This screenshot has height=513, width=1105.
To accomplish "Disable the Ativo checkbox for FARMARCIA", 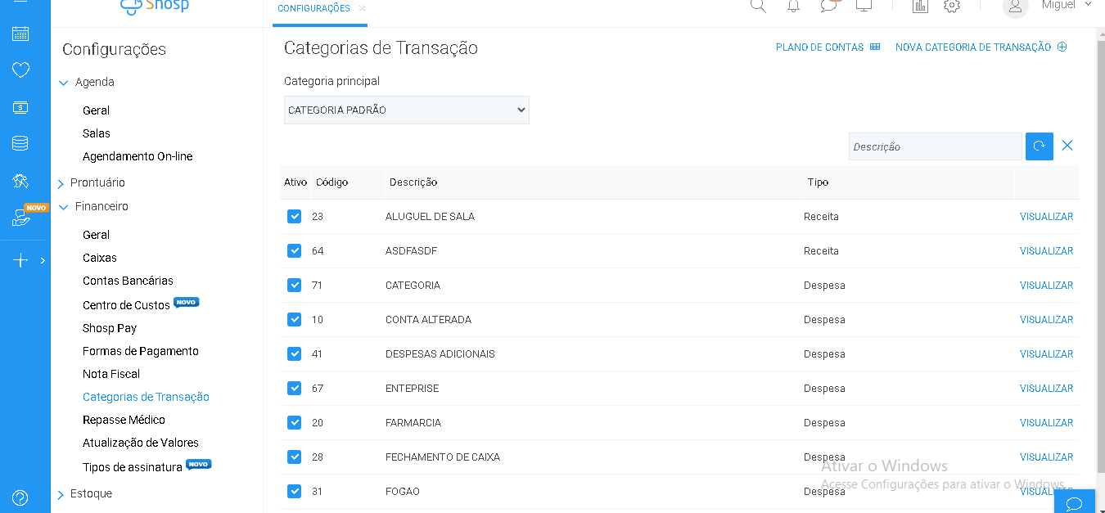I will pos(294,422).
